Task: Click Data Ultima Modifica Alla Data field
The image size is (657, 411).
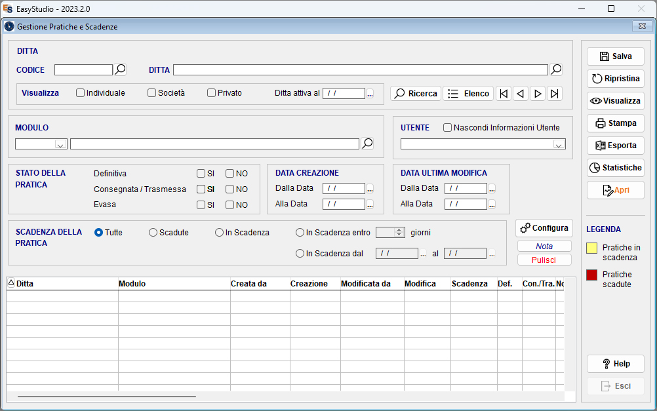Action: point(466,204)
